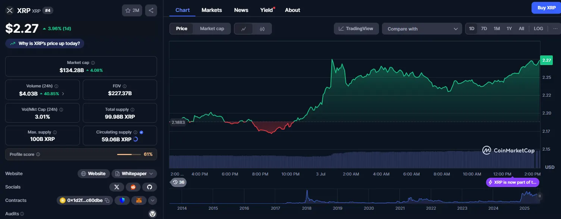Viewport: 561px width, 219px height.
Task: Click the range handle on the timeline navigator
Action: (539, 196)
